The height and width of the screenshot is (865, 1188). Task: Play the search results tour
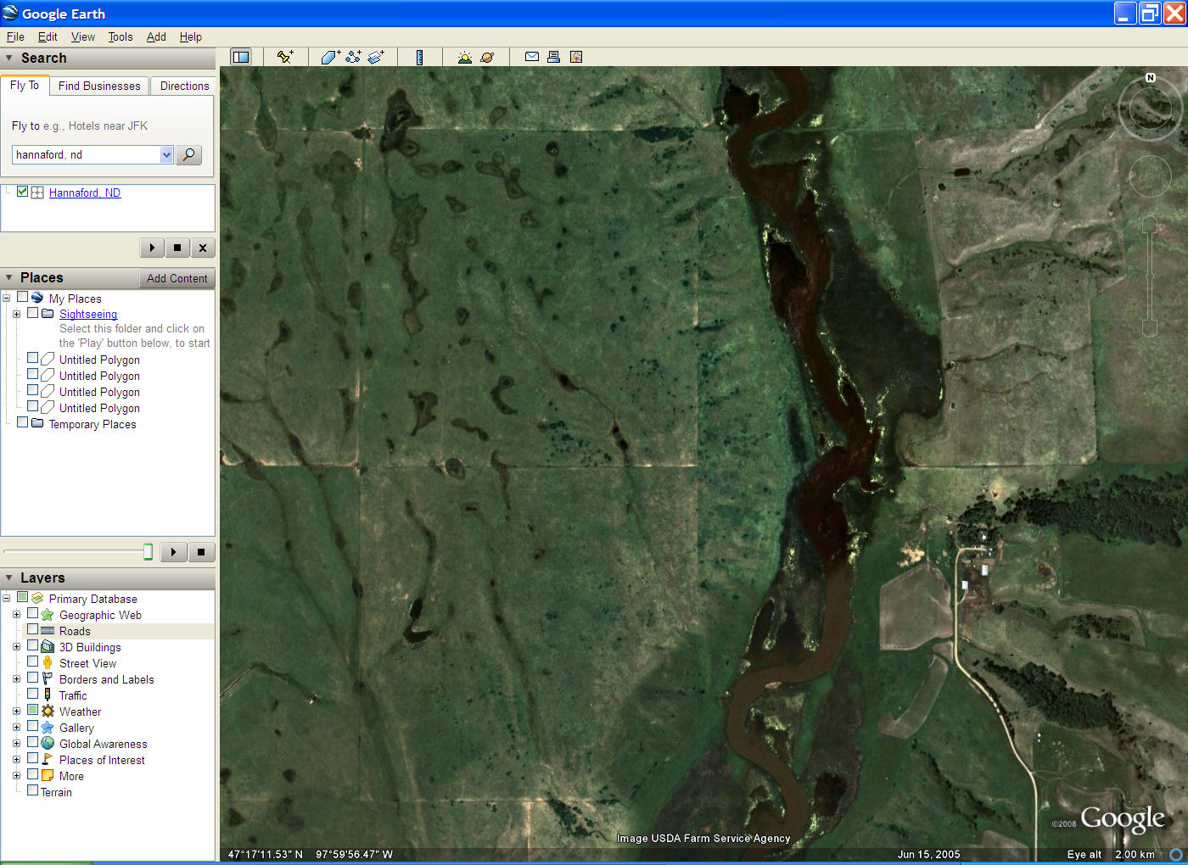tap(152, 248)
